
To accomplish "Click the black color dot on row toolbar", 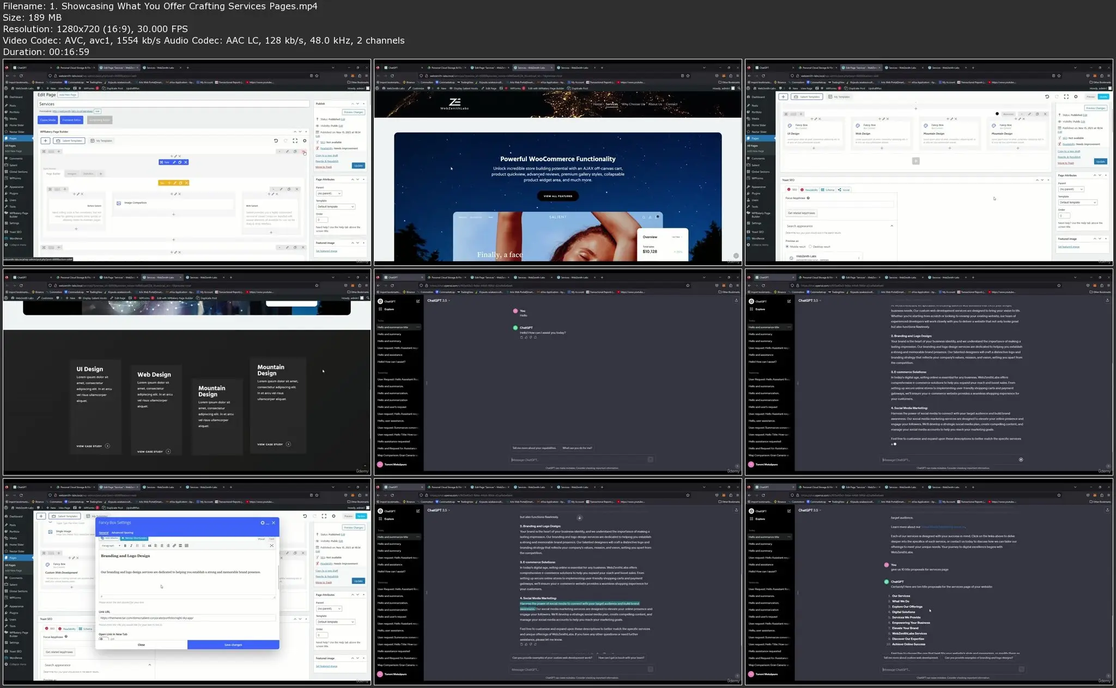I will (997, 114).
